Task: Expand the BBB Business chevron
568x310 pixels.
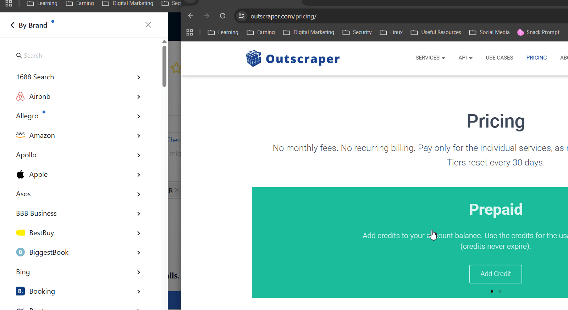Action: click(139, 214)
